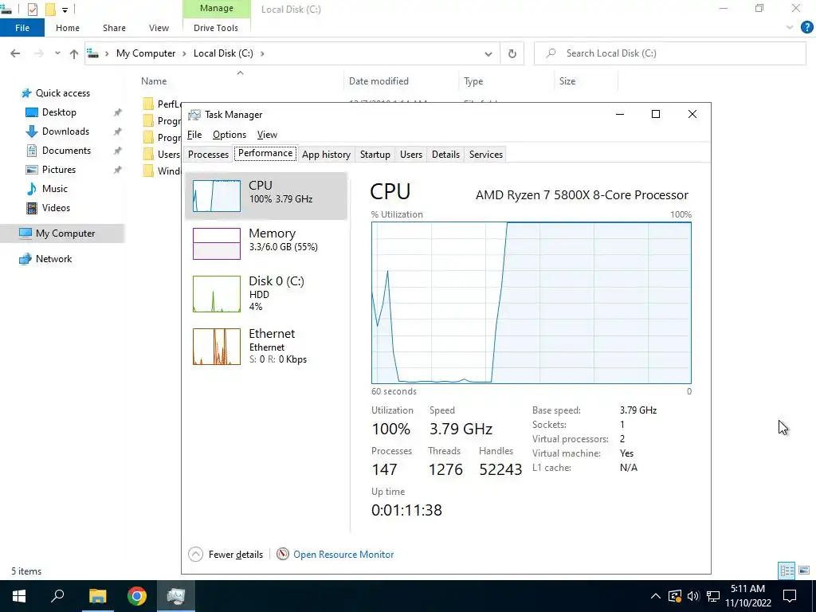Select the Performance tab
The height and width of the screenshot is (612, 816).
[x=265, y=153]
